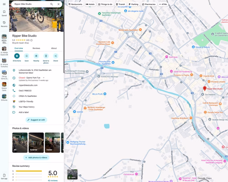Open the Exterior photos thumbnail
The height and width of the screenshot is (182, 228).
(x=36, y=142)
